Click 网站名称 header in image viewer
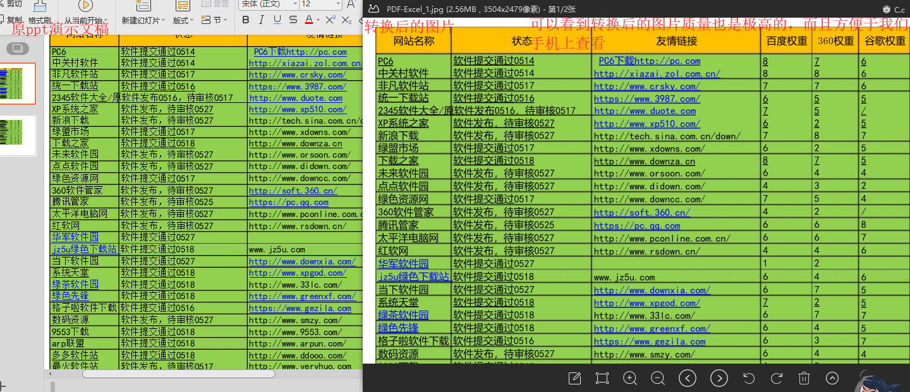The height and width of the screenshot is (392, 910). pyautogui.click(x=414, y=41)
